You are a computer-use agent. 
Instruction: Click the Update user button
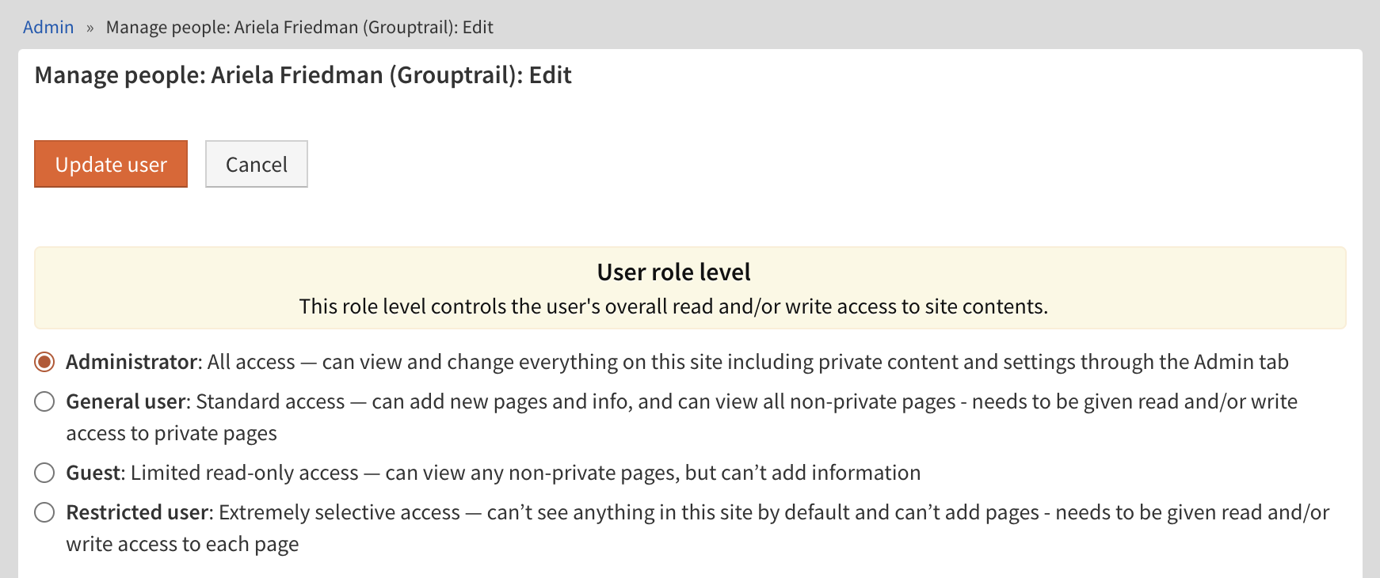pyautogui.click(x=111, y=165)
